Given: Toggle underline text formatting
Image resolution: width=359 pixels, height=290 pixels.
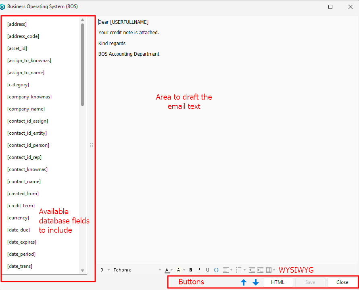Looking at the screenshot, I should 208,270.
